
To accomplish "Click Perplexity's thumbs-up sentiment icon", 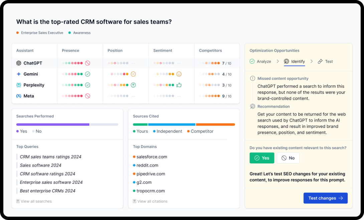I will coord(179,85).
